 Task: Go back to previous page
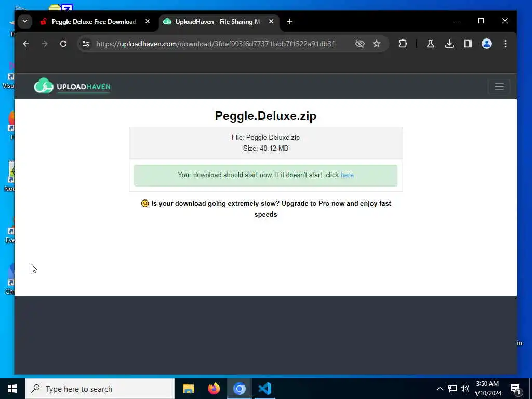click(26, 44)
